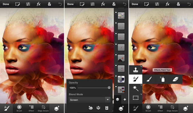Expand Effect options on the left screen
The width and height of the screenshot is (193, 113).
[32, 108]
